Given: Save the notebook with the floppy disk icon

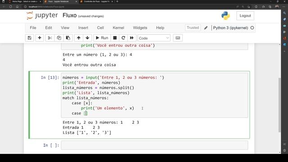Looking at the screenshot, I should point(29,38).
